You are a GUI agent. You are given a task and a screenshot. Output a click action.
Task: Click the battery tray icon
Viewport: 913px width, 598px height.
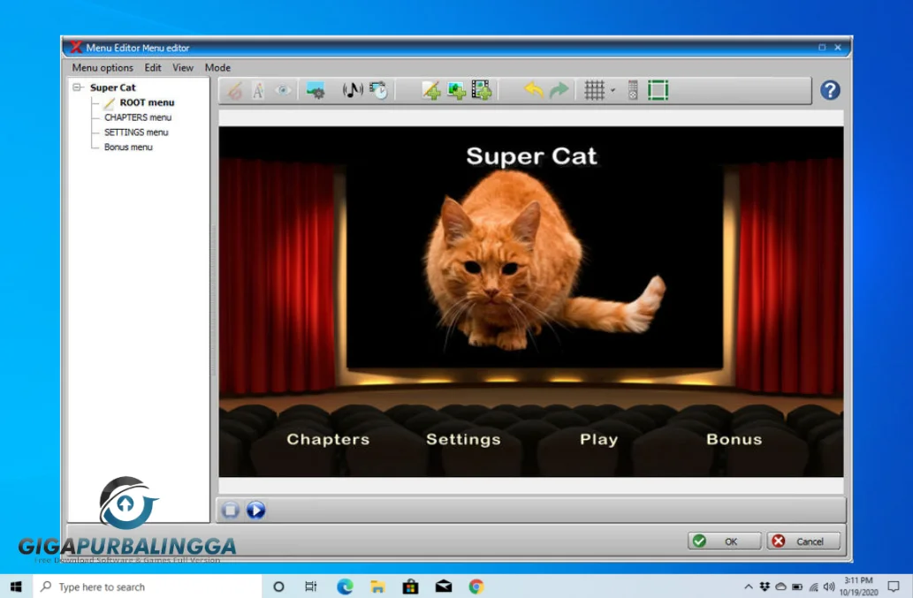(x=797, y=587)
